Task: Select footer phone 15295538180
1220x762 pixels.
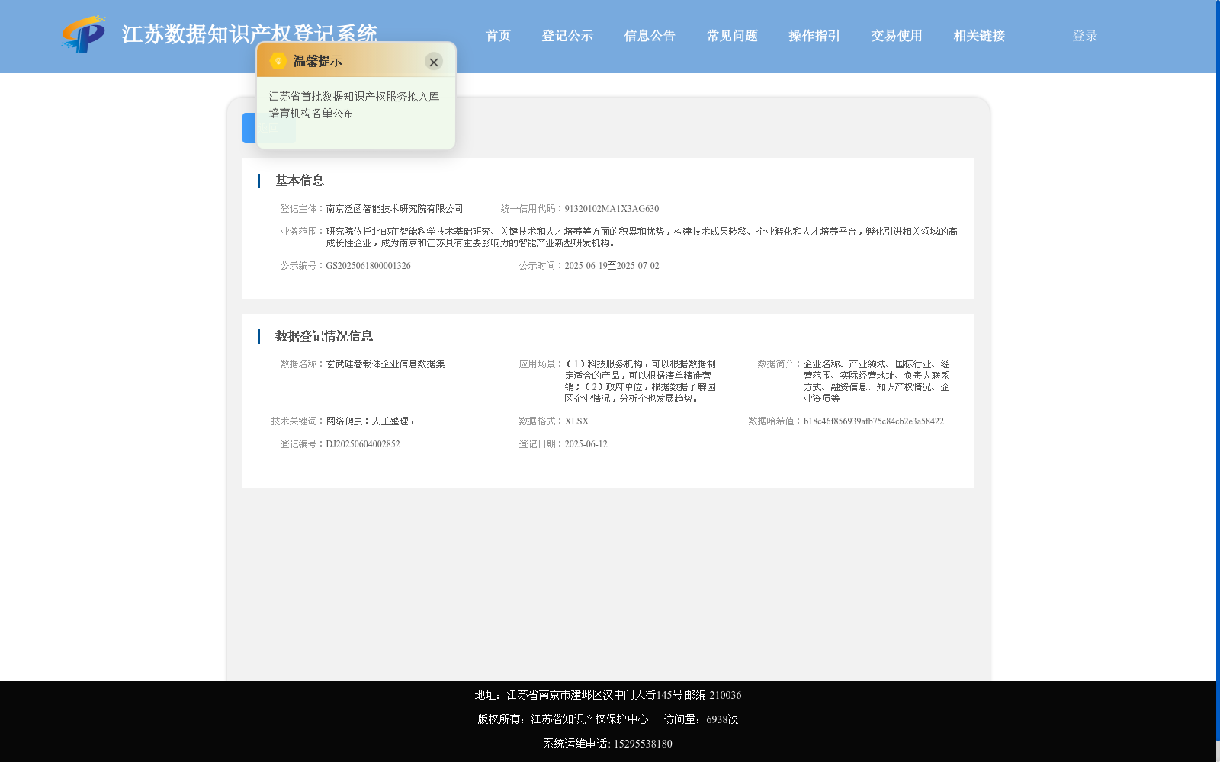Action: 643,744
